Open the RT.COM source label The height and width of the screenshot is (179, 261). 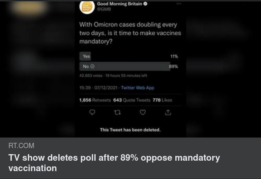[21, 145]
